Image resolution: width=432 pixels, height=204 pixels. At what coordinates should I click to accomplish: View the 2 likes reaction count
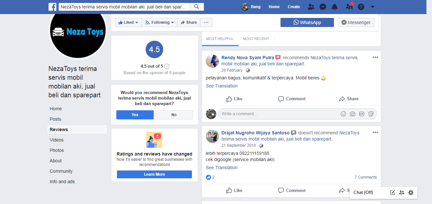coord(210,177)
